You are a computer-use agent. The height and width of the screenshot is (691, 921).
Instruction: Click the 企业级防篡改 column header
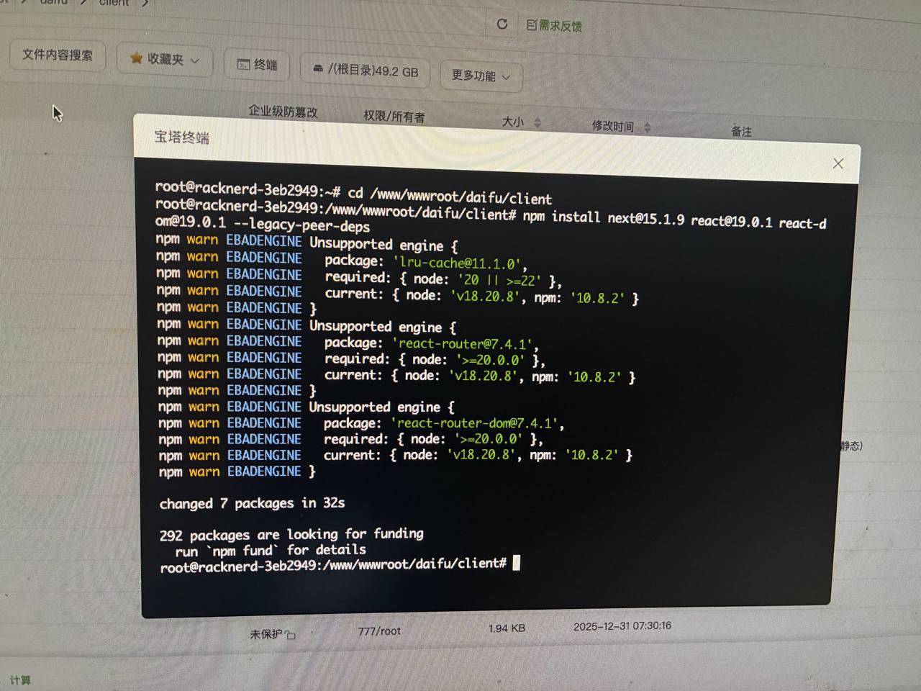pyautogui.click(x=283, y=111)
